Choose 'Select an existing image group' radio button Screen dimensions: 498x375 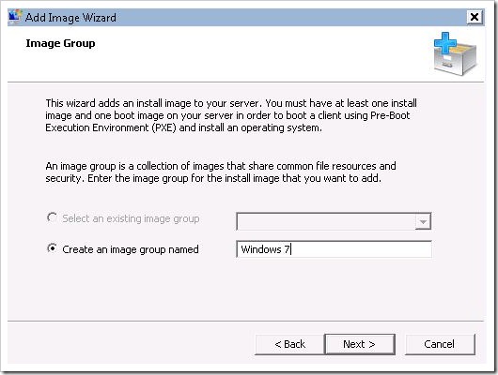coord(52,217)
